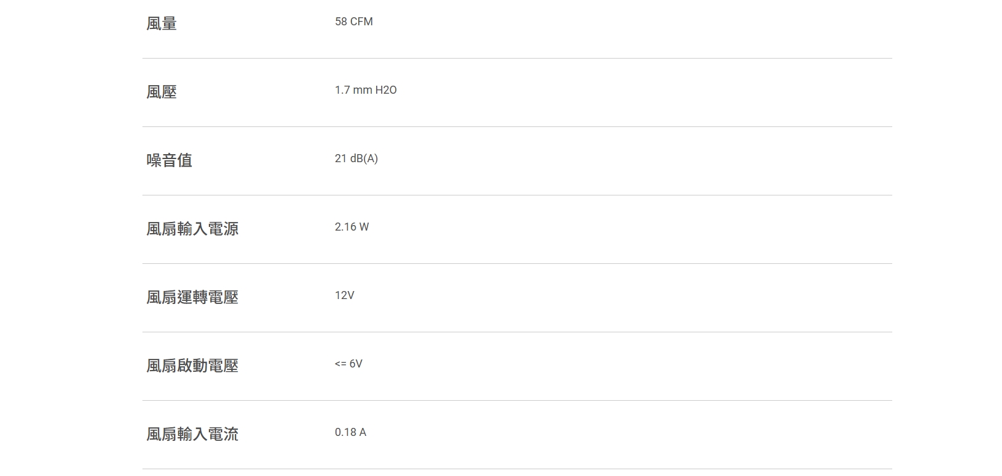Select the 58 CFM airflow value
This screenshot has height=476, width=1002.
(353, 22)
